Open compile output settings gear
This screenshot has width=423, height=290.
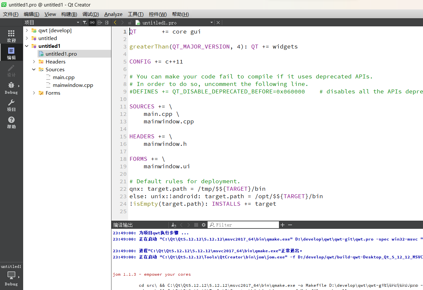click(204, 225)
